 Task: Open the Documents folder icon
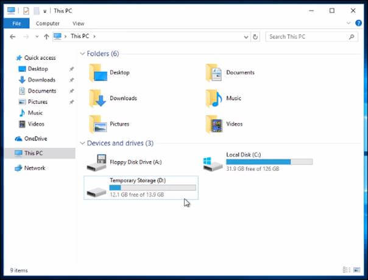(x=214, y=73)
